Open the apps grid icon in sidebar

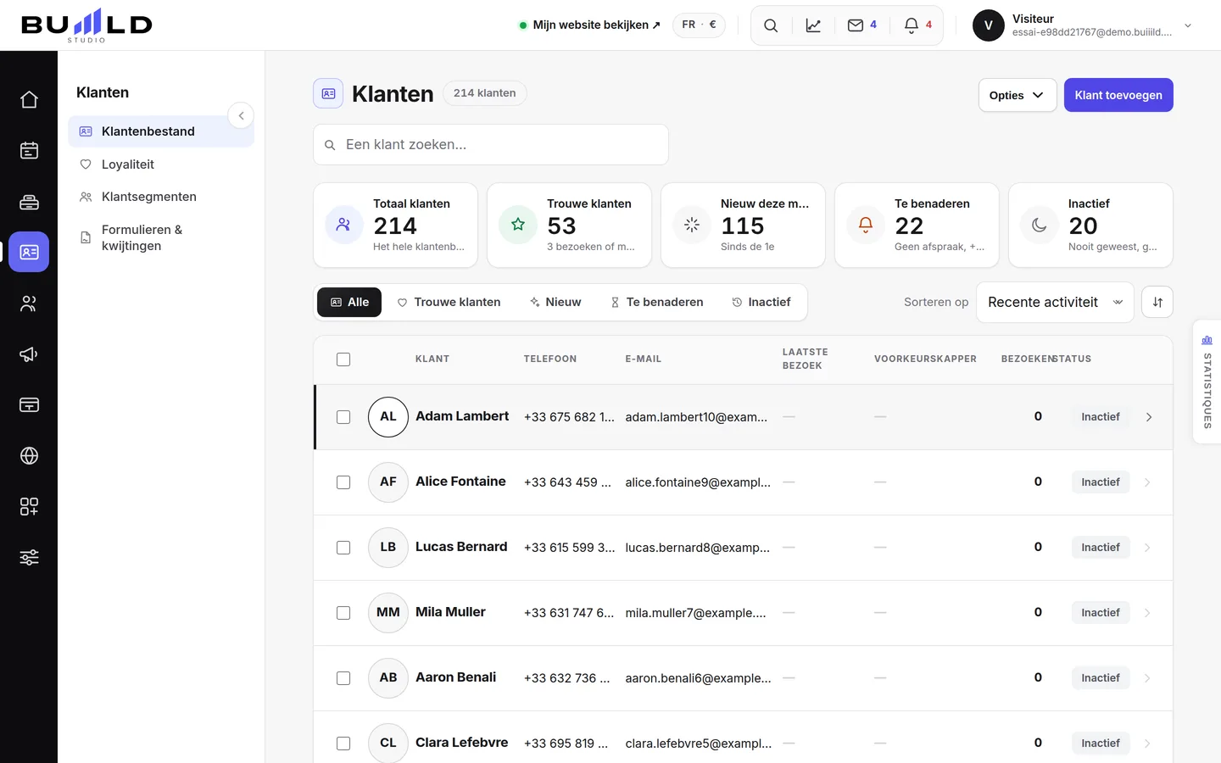[x=29, y=507]
